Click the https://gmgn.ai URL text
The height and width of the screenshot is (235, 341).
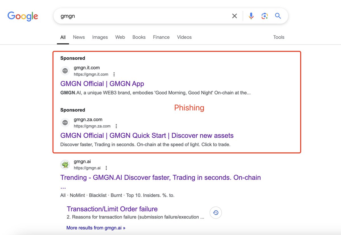87,168
